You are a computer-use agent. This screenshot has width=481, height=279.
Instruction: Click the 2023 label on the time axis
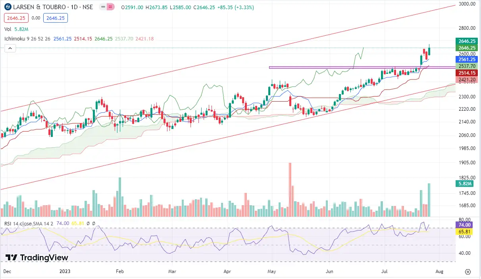pos(65,271)
